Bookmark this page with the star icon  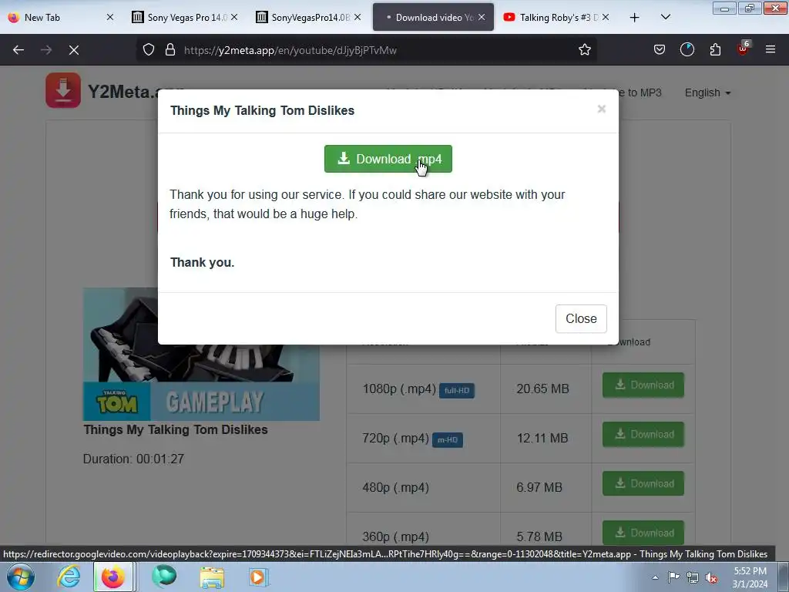(x=584, y=50)
